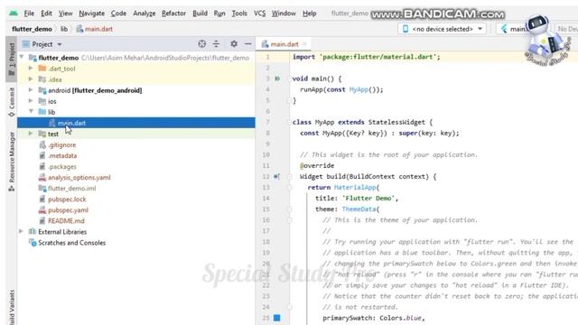578x325 pixels.
Task: Open the Tools menu
Action: pyautogui.click(x=239, y=14)
